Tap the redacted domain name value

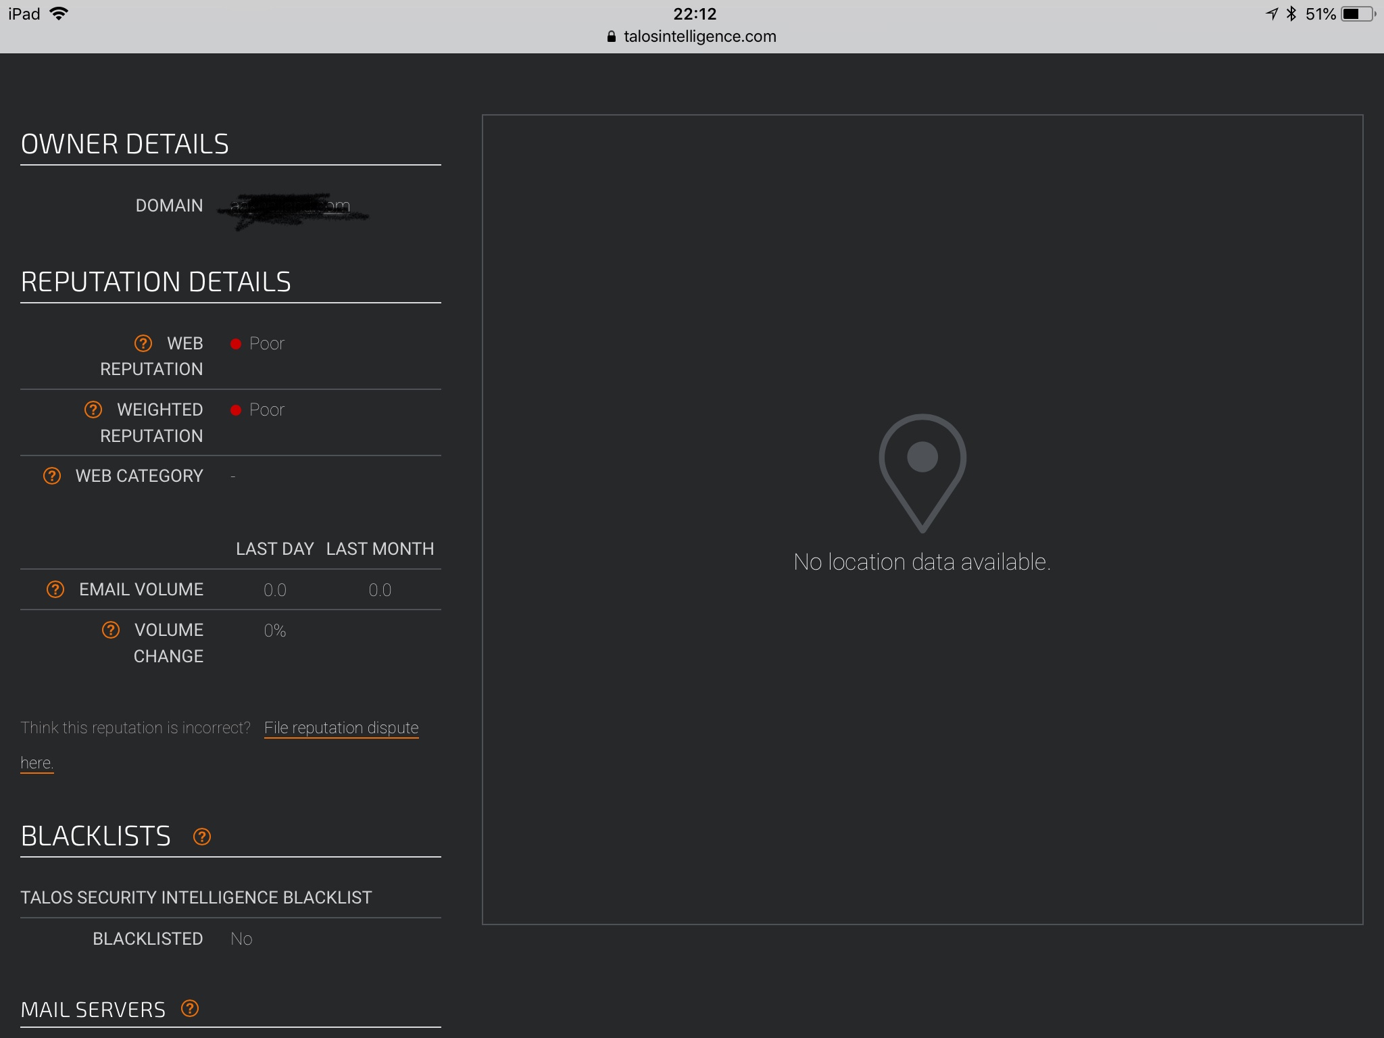291,207
